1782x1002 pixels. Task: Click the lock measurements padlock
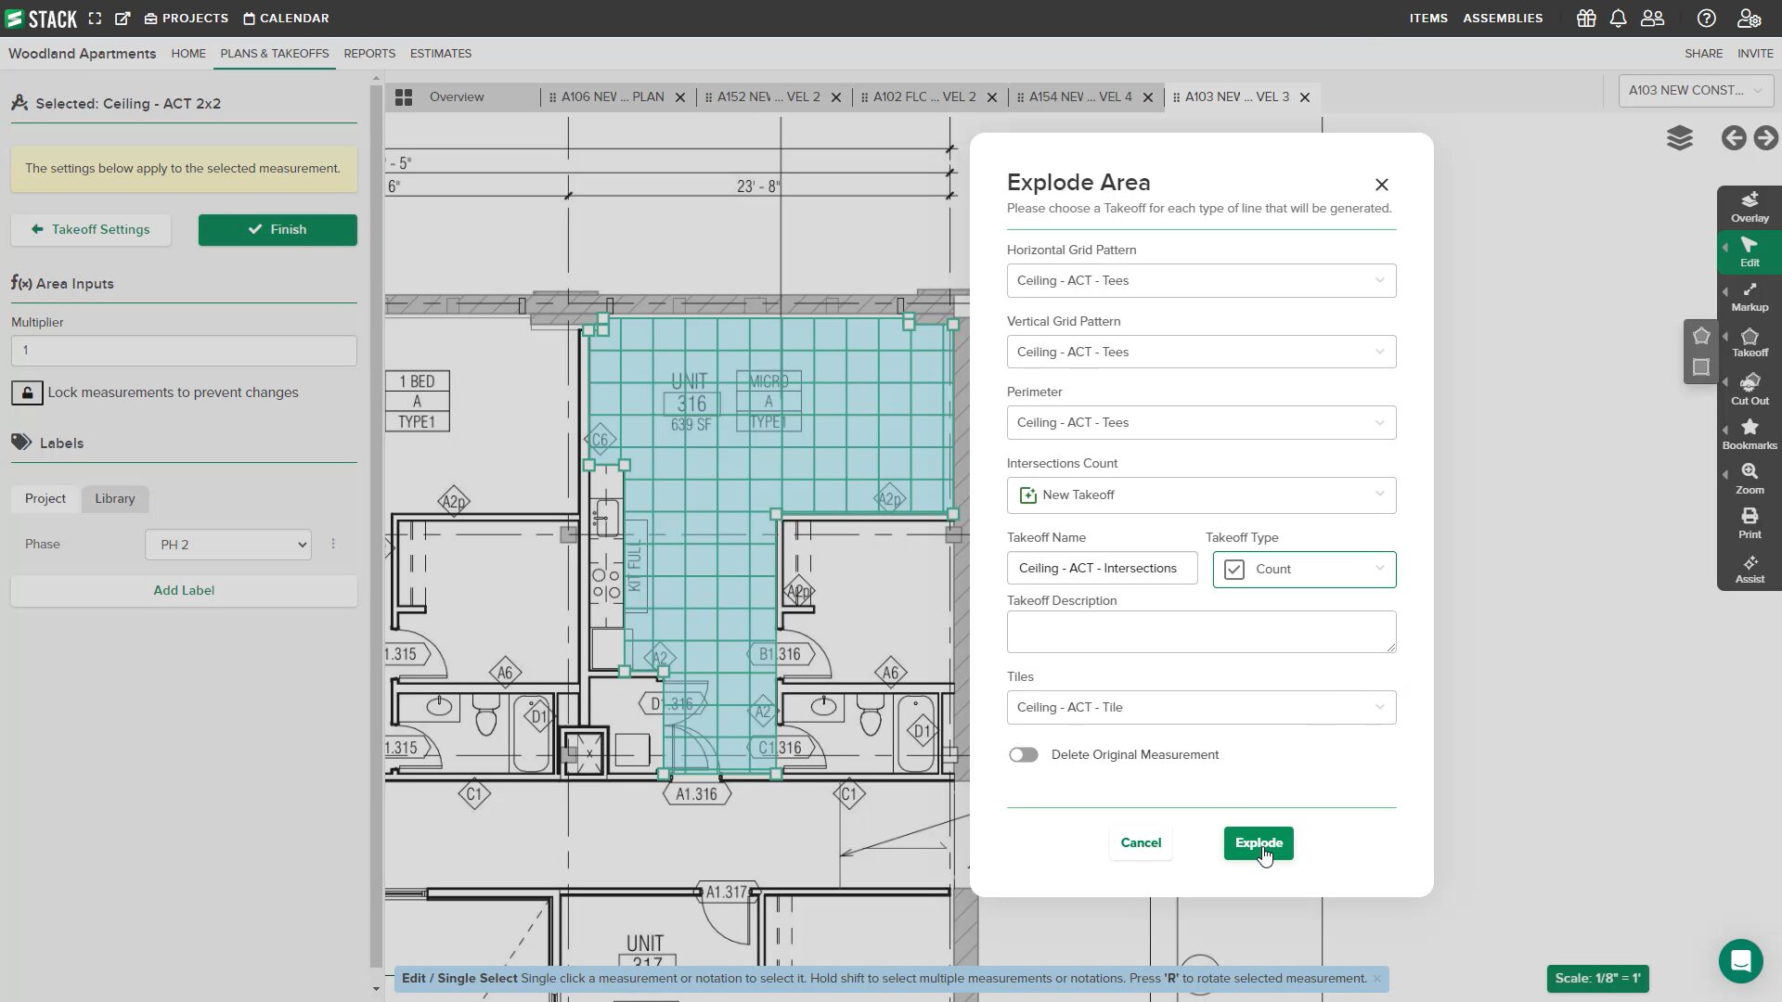(27, 392)
